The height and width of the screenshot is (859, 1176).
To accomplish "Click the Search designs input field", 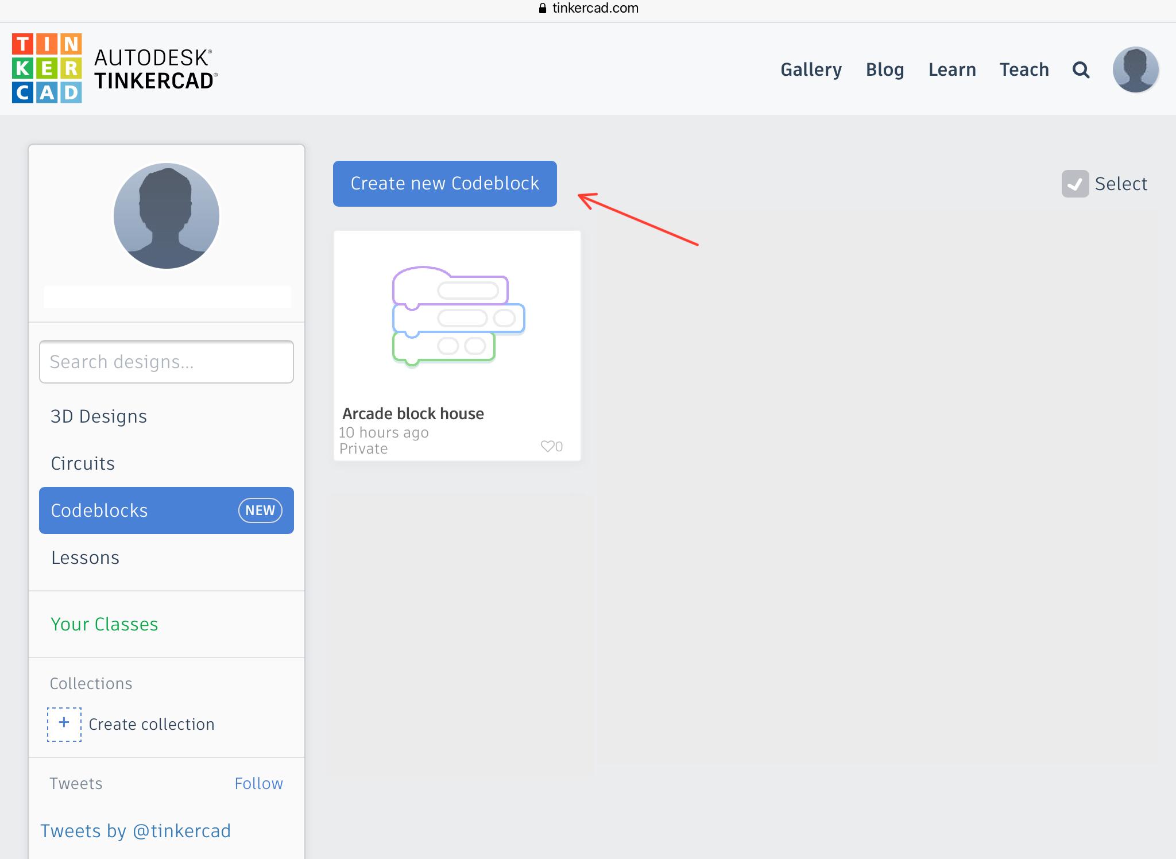I will click(x=167, y=362).
